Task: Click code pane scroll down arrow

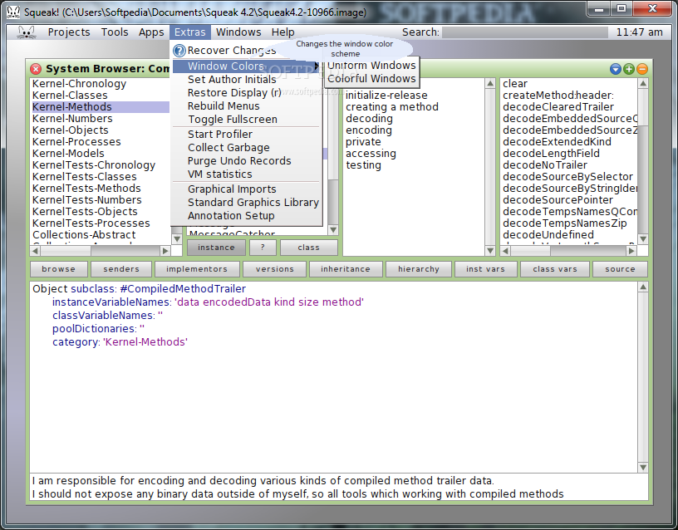Action: point(643,467)
